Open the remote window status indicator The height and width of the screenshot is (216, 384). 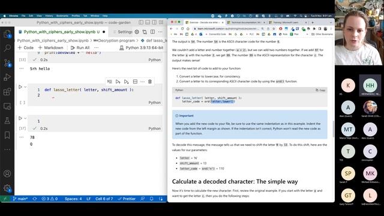click(x=5, y=199)
